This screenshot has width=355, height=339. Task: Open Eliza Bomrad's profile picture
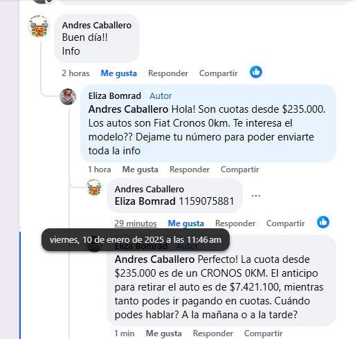(x=68, y=97)
